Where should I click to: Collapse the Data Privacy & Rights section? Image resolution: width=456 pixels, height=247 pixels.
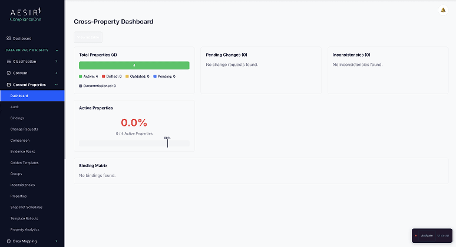(x=57, y=50)
